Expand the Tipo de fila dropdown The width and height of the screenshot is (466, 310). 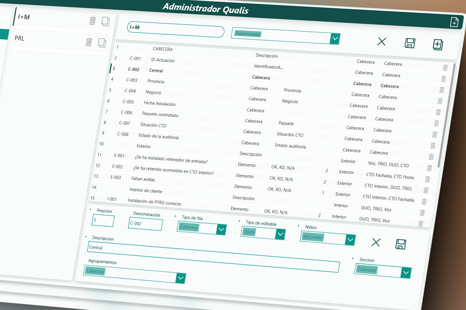point(221,229)
